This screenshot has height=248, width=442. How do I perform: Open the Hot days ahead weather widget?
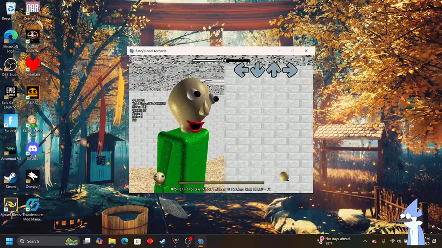(334, 241)
